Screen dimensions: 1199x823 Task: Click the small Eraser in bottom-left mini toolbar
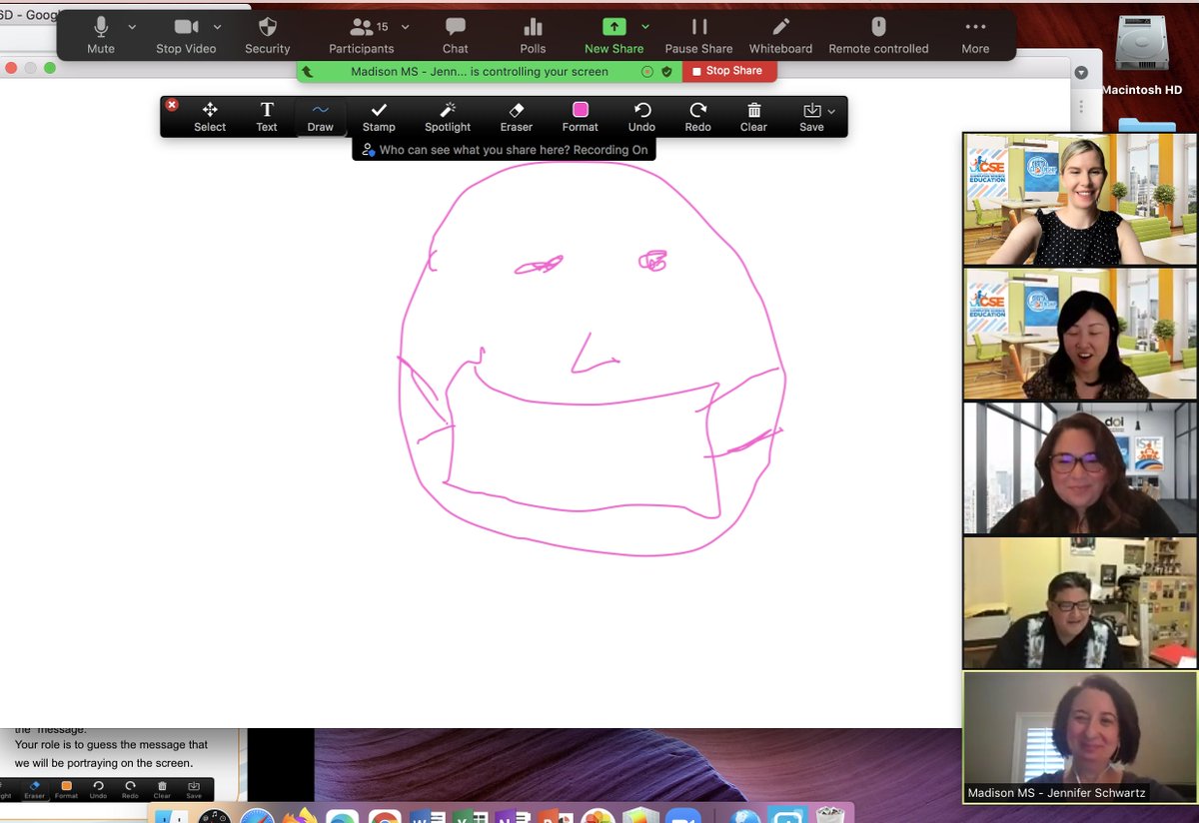35,789
